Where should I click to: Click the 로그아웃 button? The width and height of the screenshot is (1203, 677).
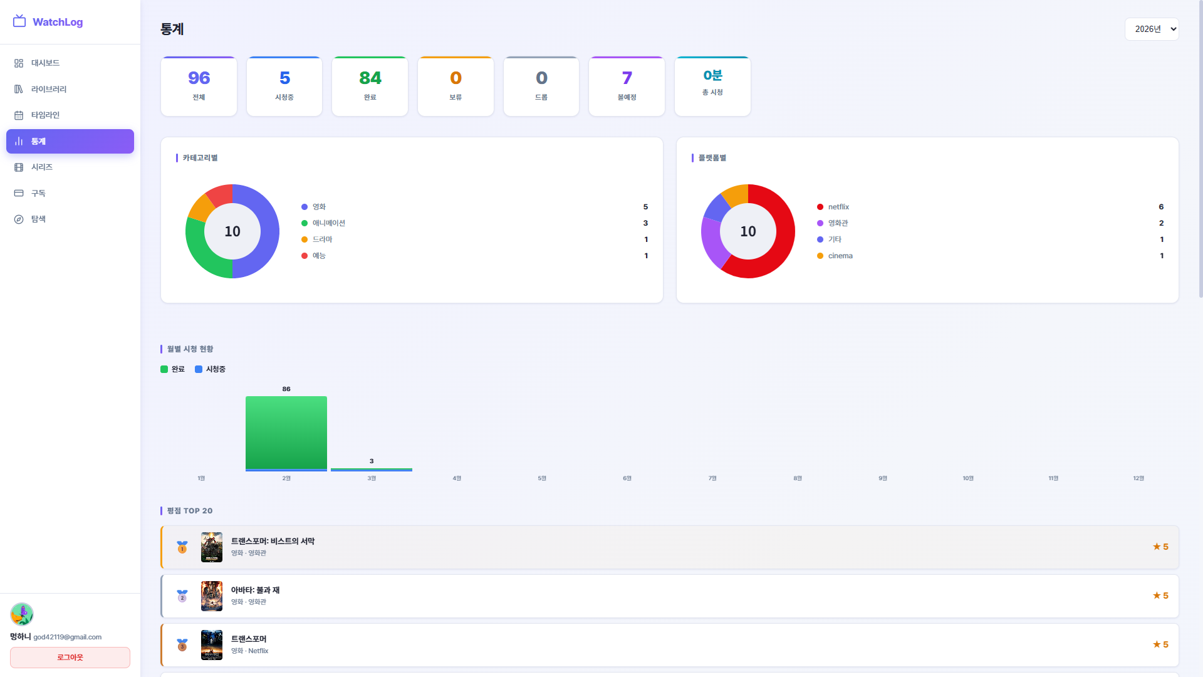70,658
